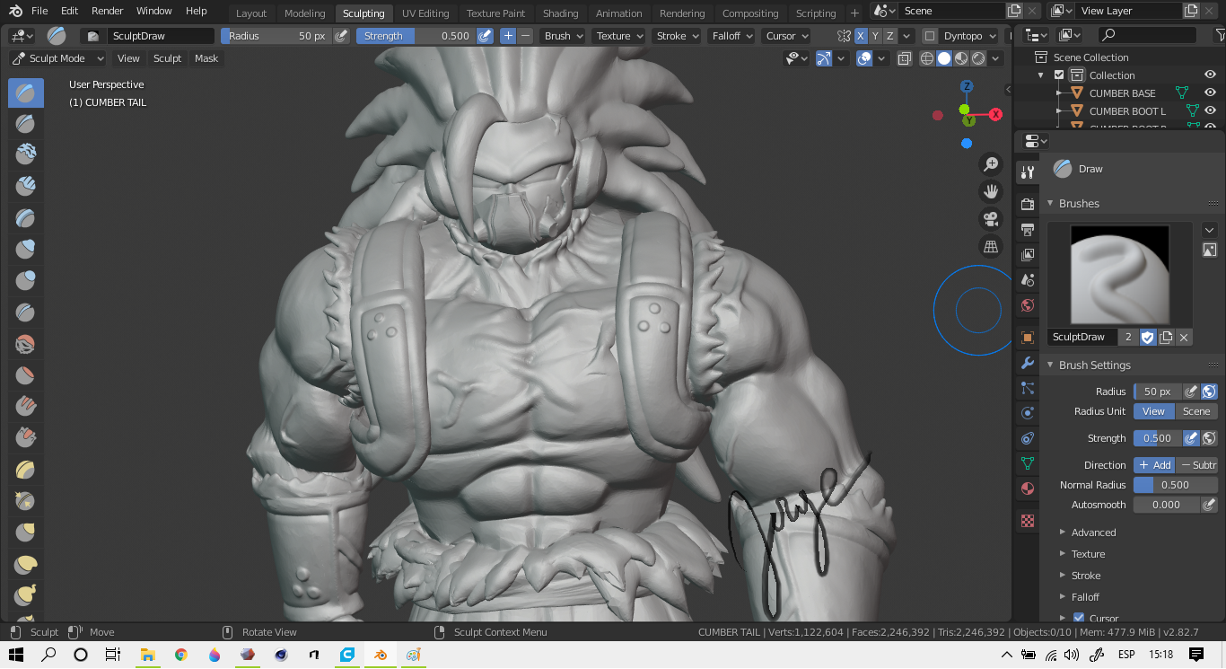Click the Blender icon in taskbar
Viewport: 1226px width, 669px height.
pyautogui.click(x=381, y=655)
